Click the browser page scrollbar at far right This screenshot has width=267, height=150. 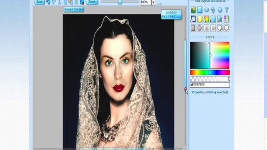265,75
